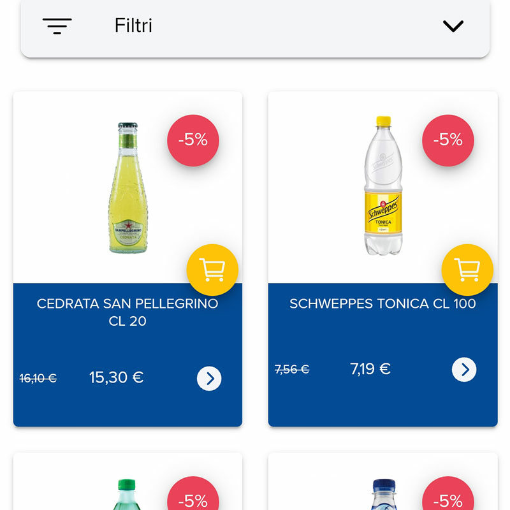This screenshot has height=510, width=510.
Task: Open the Schweppes Tonica CL 100 title
Action: (x=382, y=303)
